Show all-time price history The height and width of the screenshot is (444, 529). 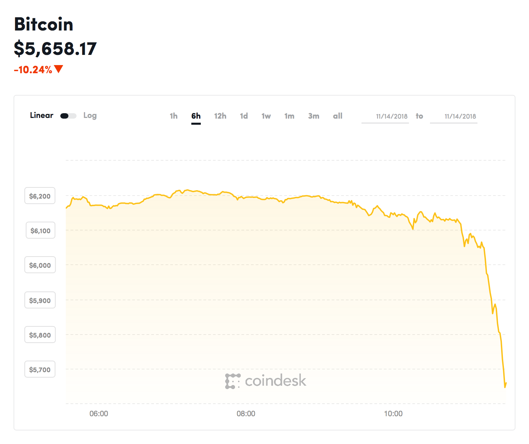[338, 116]
